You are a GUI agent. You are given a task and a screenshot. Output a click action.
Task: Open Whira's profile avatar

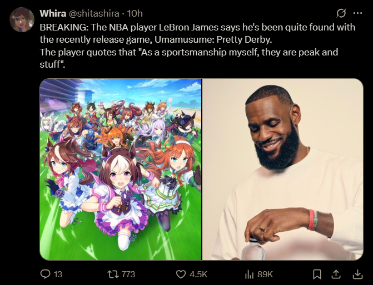[22, 20]
